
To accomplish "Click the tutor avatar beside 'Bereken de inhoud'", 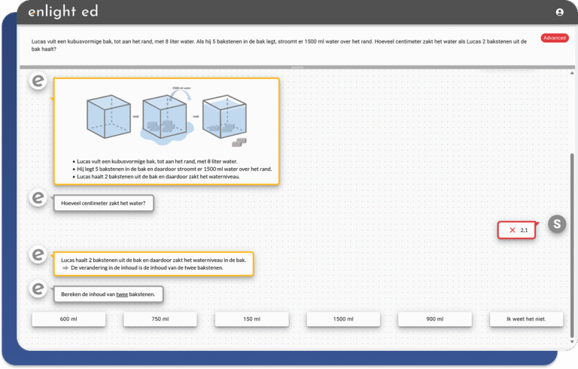I will pyautogui.click(x=38, y=288).
